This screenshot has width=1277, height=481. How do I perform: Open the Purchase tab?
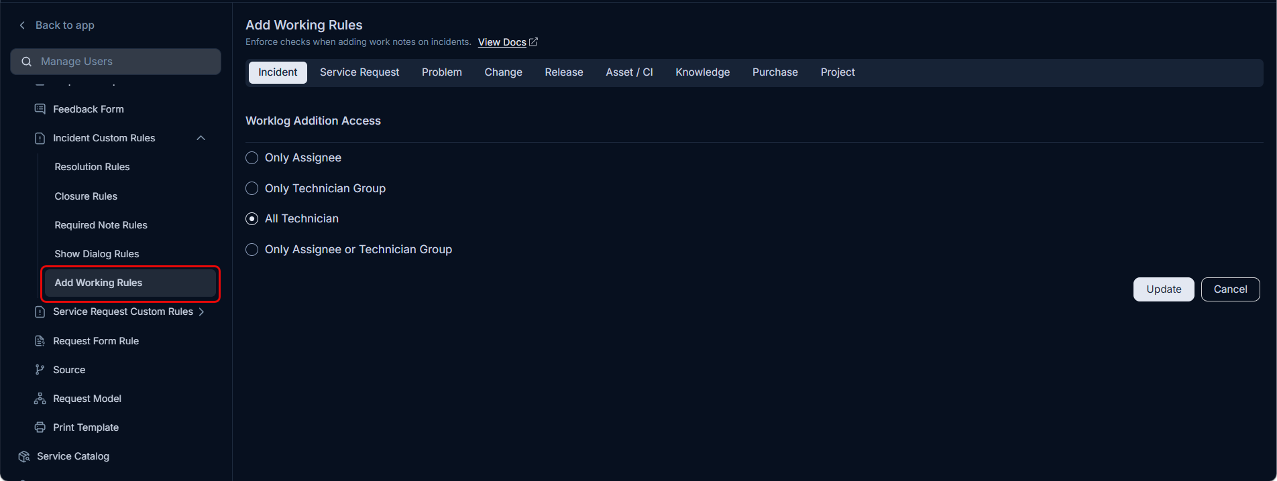pyautogui.click(x=775, y=72)
